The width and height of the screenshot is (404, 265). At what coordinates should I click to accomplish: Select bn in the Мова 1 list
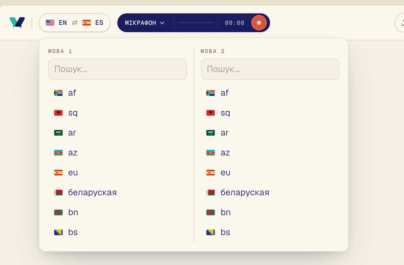(118, 212)
